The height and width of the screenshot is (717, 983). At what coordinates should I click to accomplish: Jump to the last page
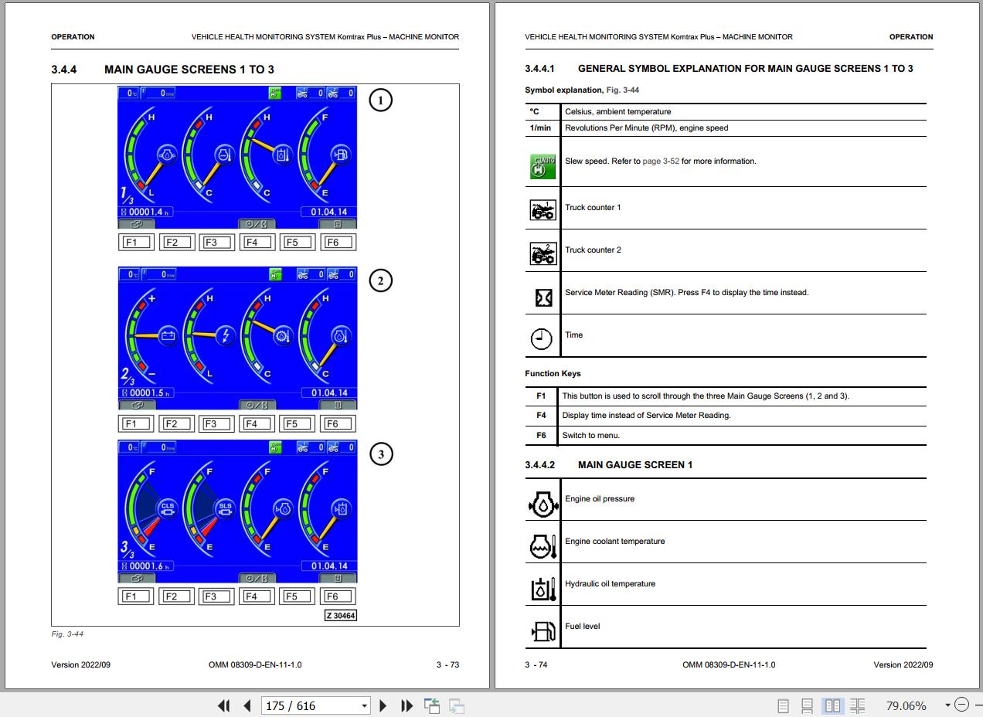406,705
